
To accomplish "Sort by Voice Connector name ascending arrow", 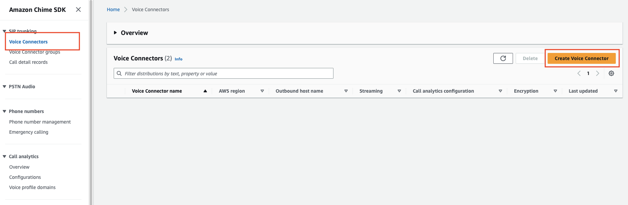I will click(205, 91).
